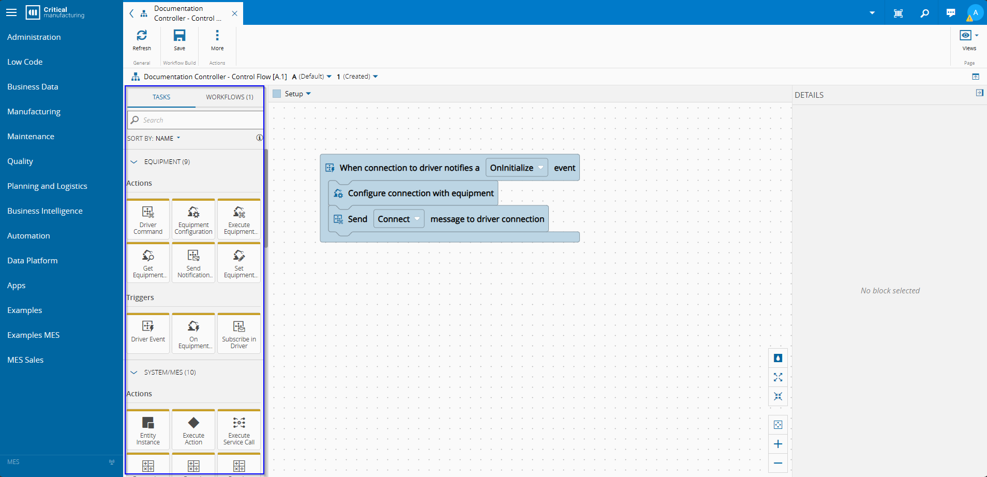Select the Execute Service Call task
Viewport: 987px width, 477px height.
tap(238, 430)
